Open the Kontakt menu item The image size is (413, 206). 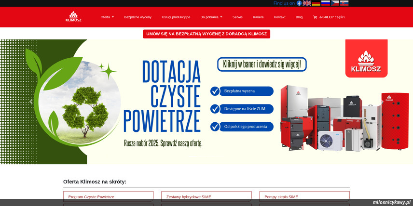[279, 17]
